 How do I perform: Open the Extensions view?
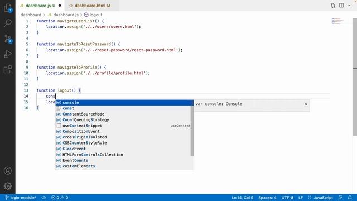[8, 69]
